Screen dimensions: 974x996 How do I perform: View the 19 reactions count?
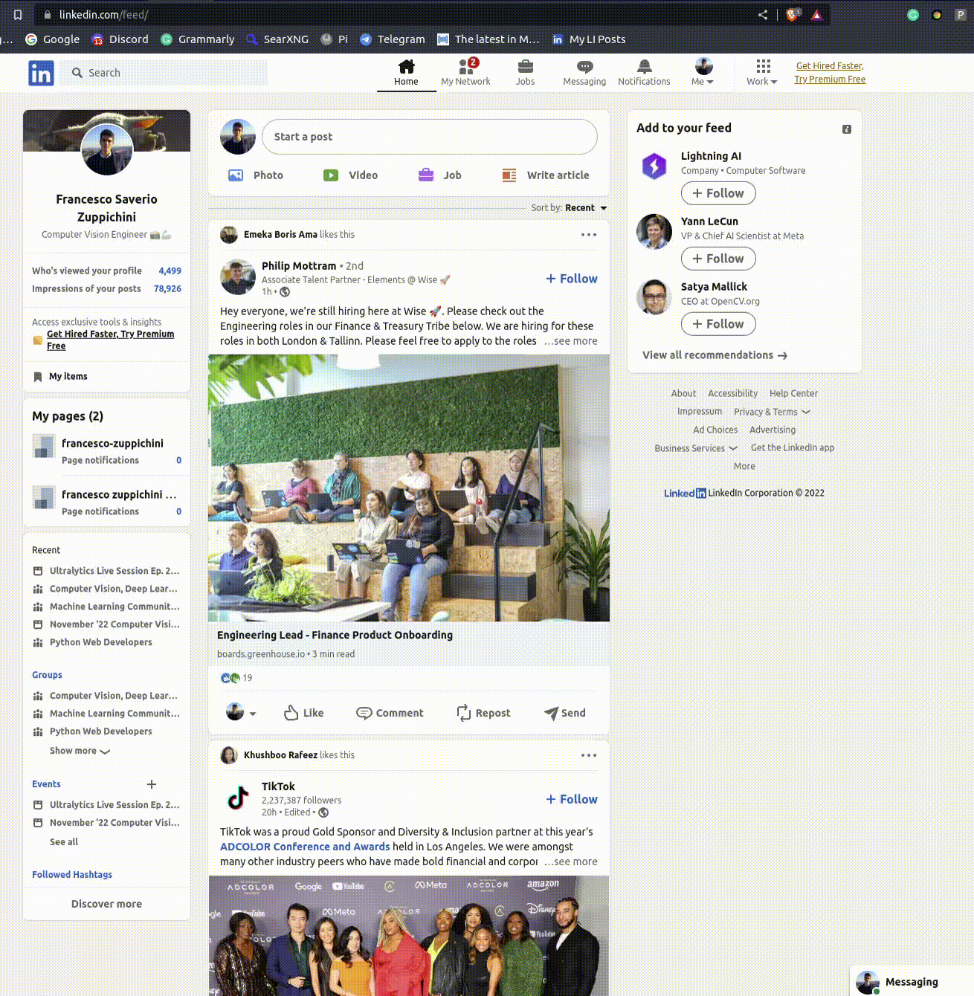coord(236,678)
